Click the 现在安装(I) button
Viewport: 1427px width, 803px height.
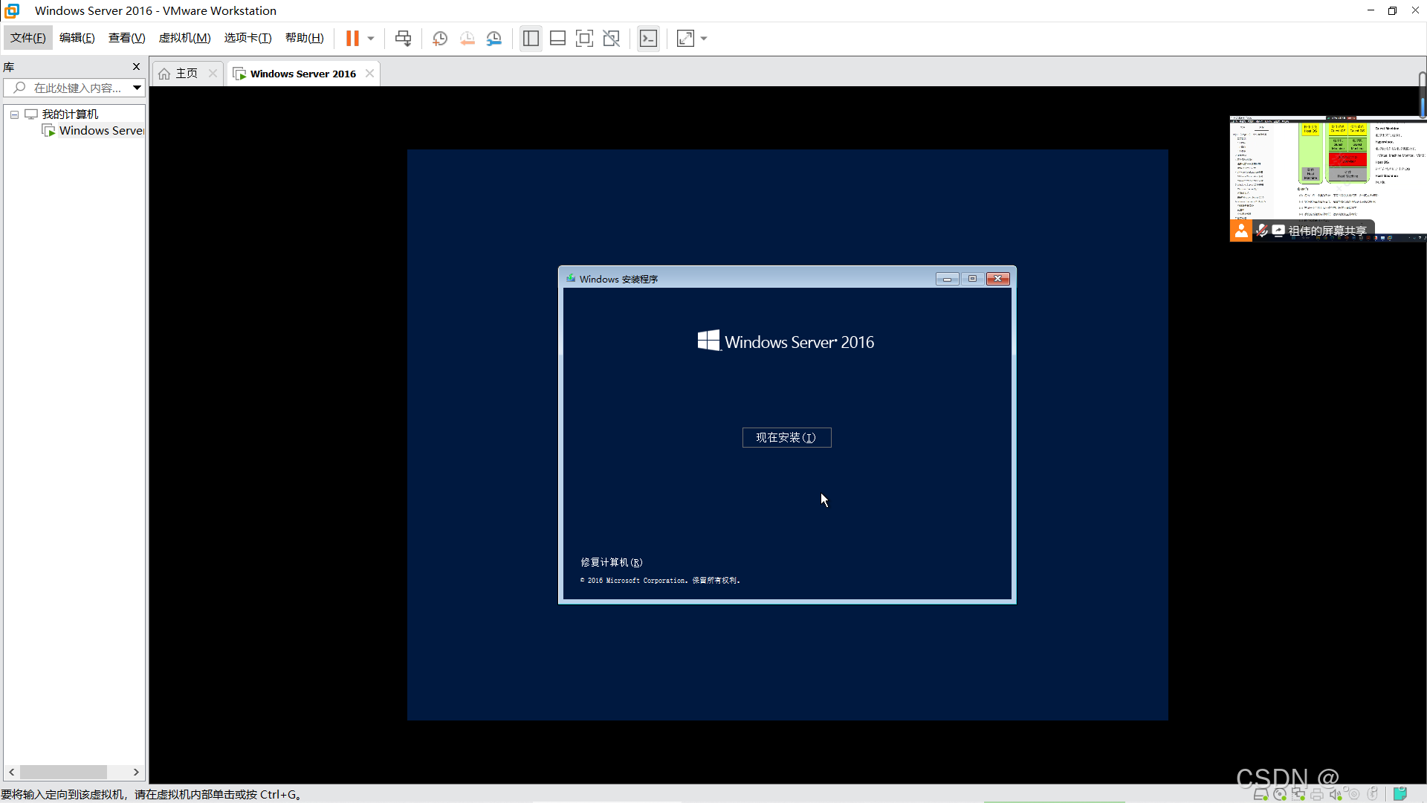(x=786, y=437)
